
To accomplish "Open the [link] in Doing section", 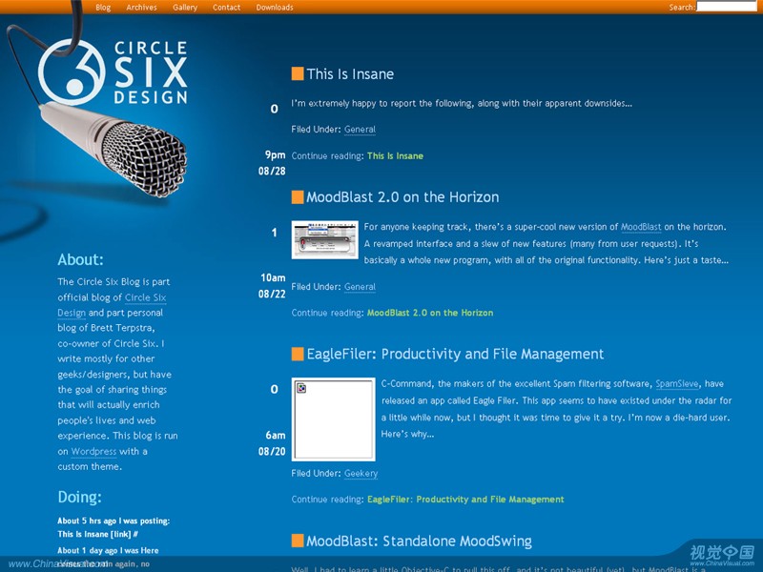I will point(121,534).
